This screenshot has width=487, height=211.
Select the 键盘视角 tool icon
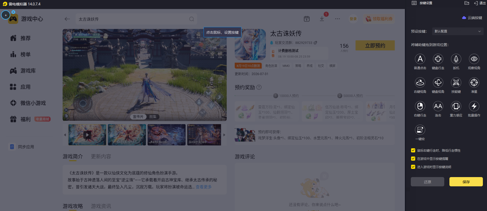click(438, 83)
